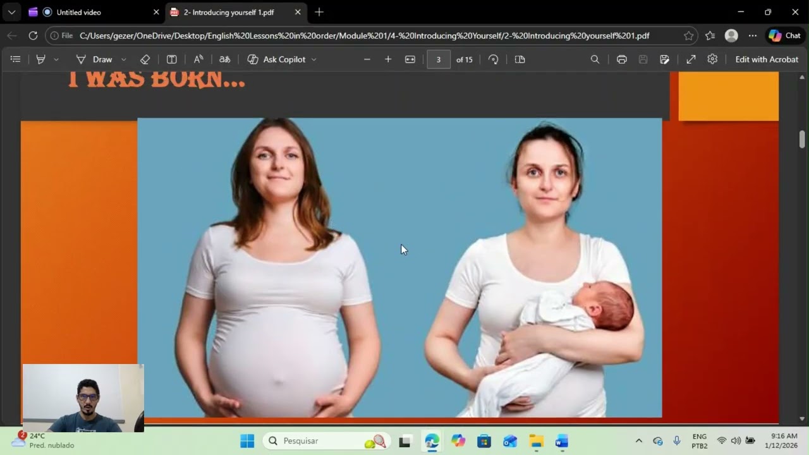Viewport: 809px width, 455px height.
Task: Edit the page number field
Action: tap(439, 59)
